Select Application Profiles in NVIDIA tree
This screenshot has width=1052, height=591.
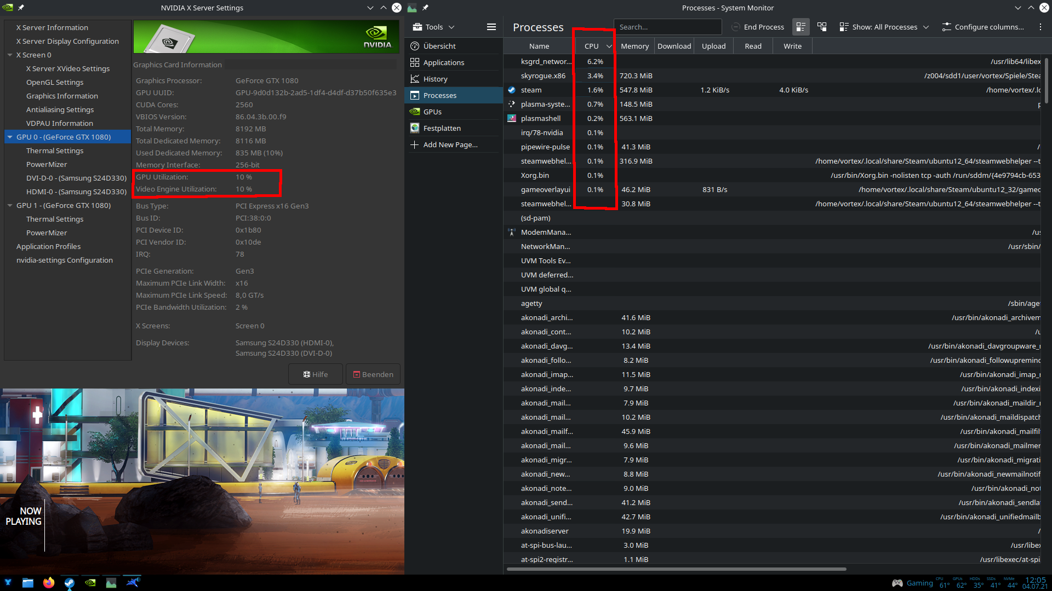[48, 246]
